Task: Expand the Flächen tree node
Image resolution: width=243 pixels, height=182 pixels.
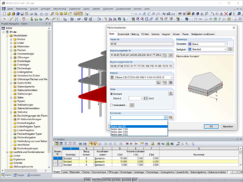Action: pyautogui.click(x=11, y=50)
